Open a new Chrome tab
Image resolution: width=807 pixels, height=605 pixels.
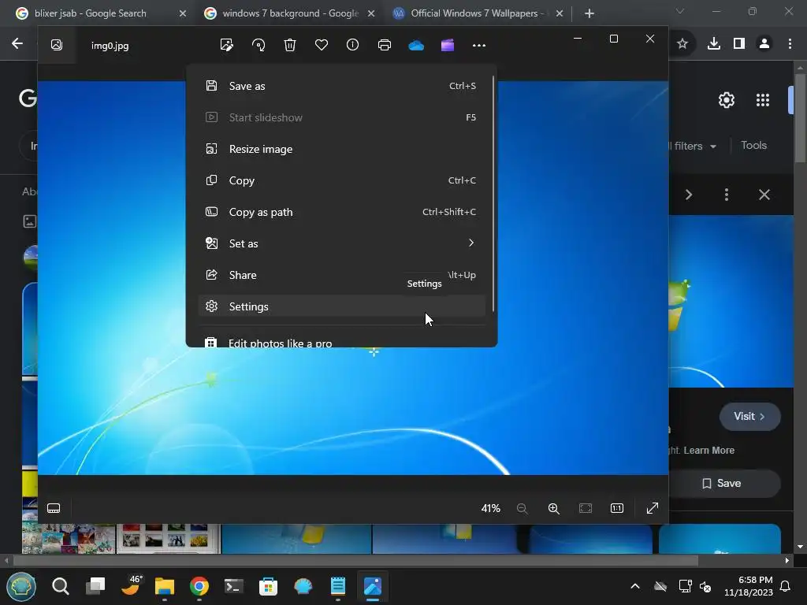(589, 13)
